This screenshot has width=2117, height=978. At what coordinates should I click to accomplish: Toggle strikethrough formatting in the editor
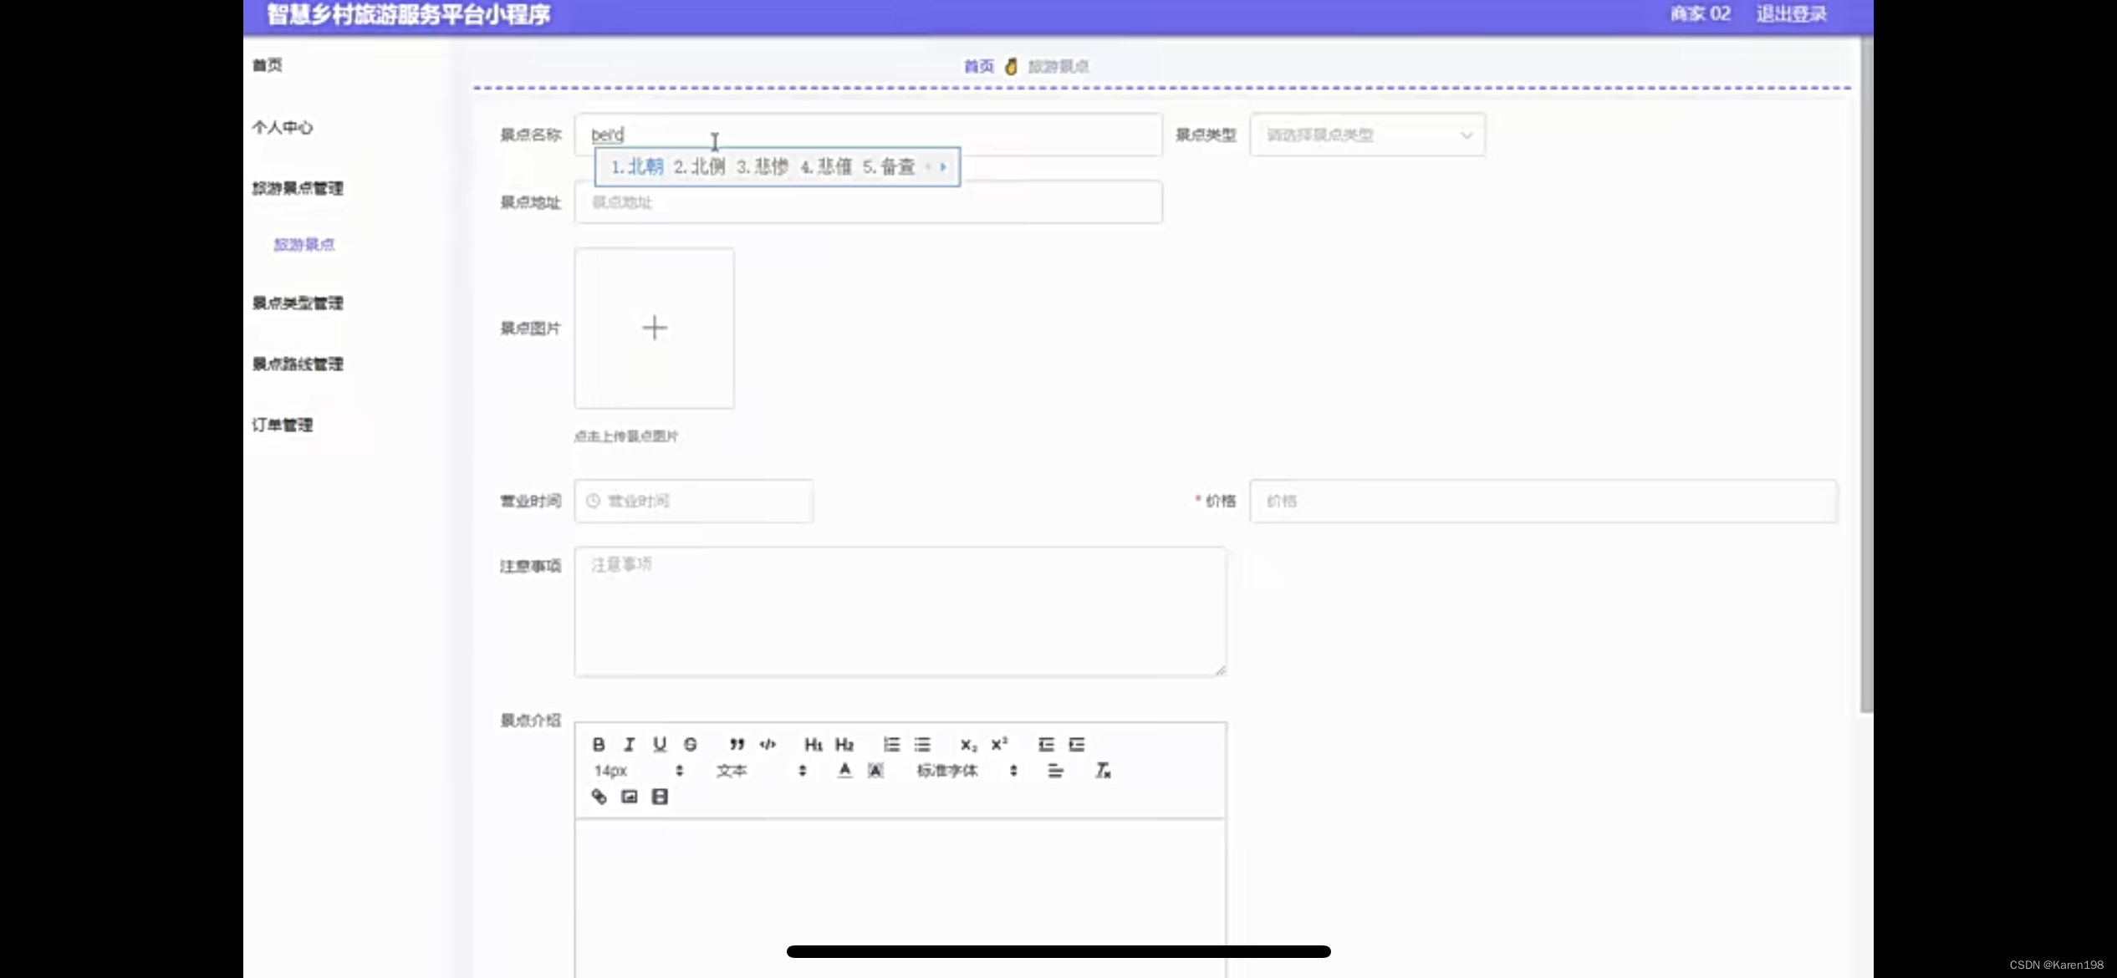(x=690, y=744)
